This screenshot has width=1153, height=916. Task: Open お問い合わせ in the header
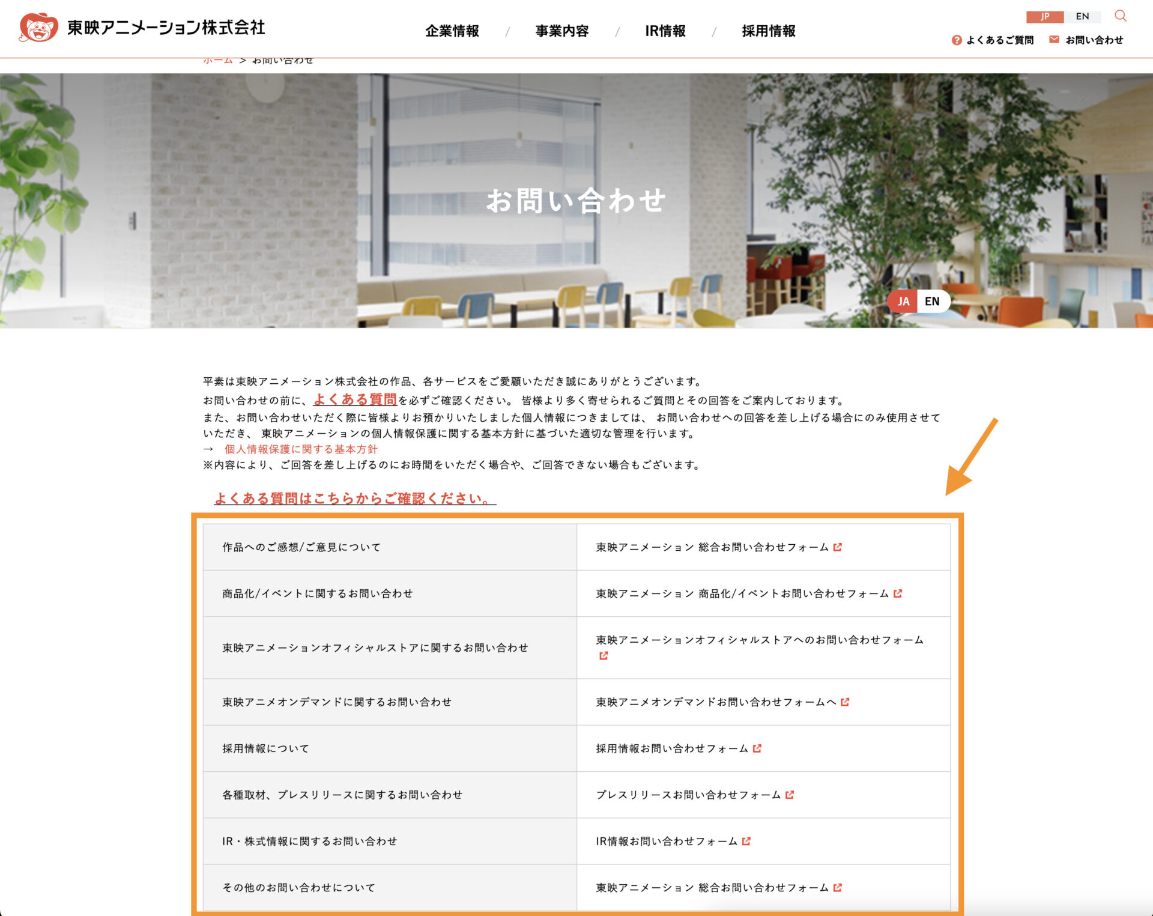(1094, 40)
